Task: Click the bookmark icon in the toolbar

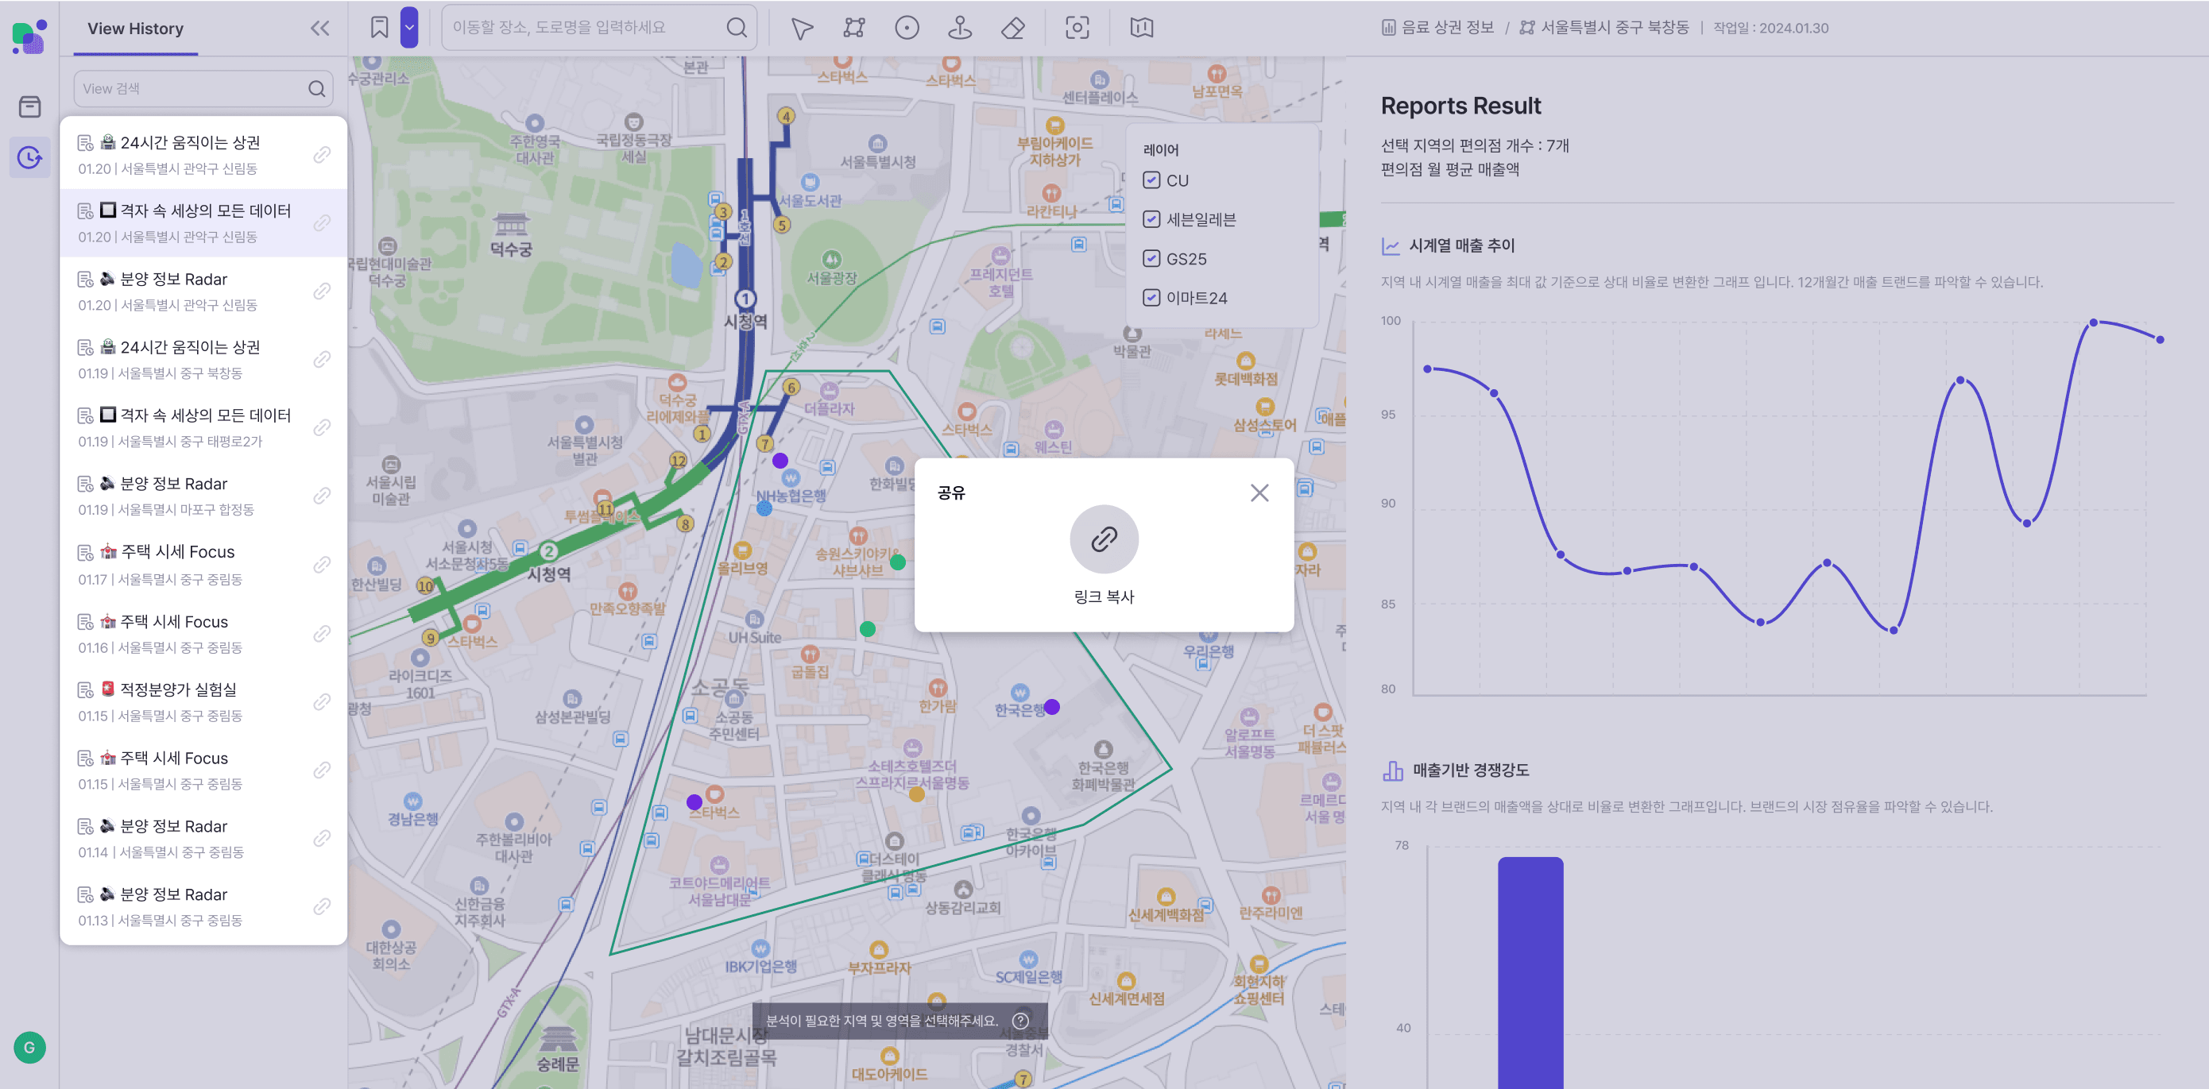Action: coord(379,28)
